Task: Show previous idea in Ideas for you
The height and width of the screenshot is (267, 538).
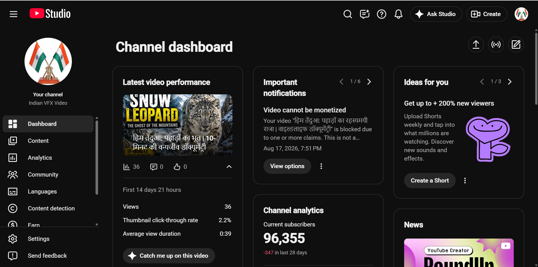Action: (x=482, y=82)
